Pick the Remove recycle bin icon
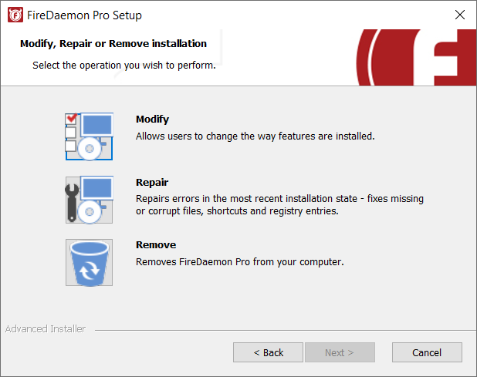The height and width of the screenshot is (377, 477). click(89, 262)
